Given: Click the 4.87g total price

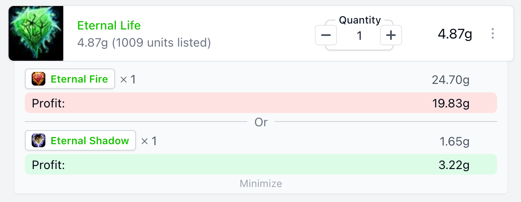Looking at the screenshot, I should click(x=455, y=34).
